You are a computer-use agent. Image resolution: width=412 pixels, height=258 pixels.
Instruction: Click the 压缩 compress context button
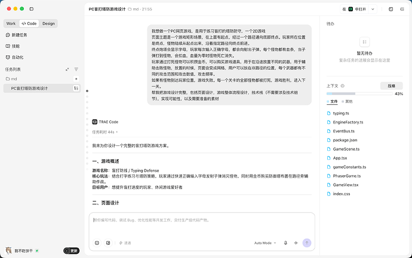pyautogui.click(x=391, y=86)
